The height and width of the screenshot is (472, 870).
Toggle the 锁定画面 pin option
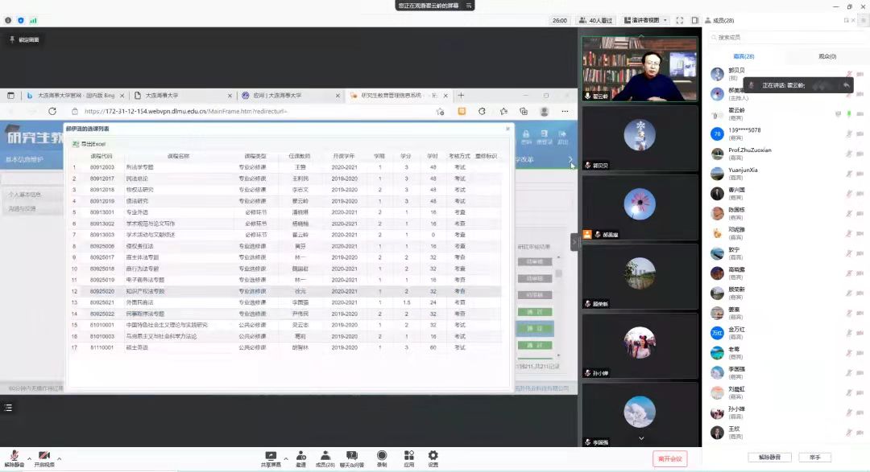tap(24, 39)
